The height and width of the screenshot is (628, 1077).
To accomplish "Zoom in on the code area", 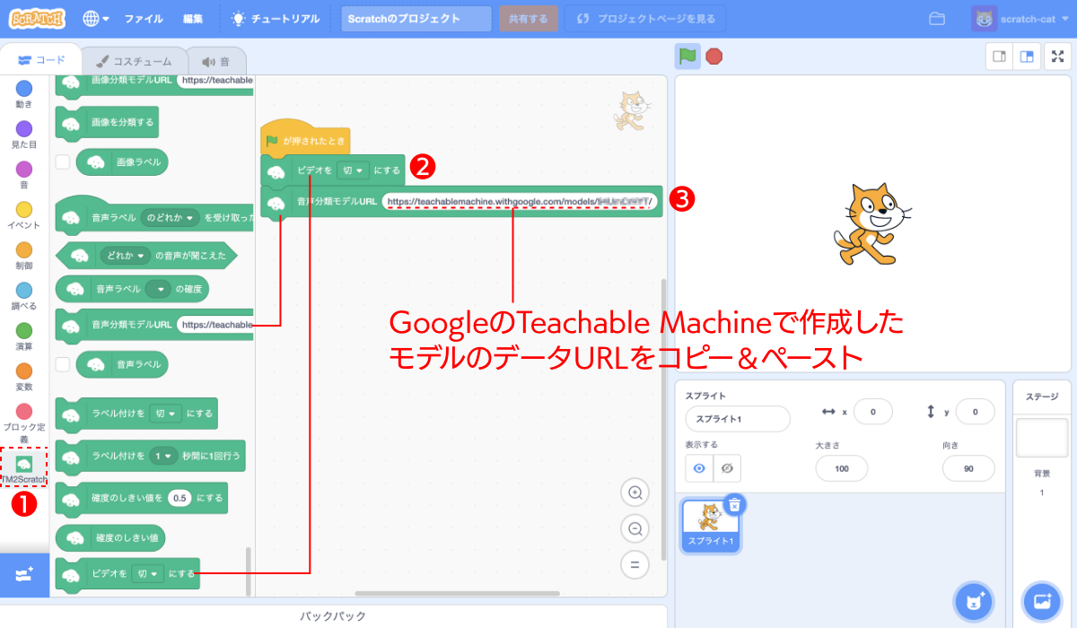I will click(x=635, y=493).
